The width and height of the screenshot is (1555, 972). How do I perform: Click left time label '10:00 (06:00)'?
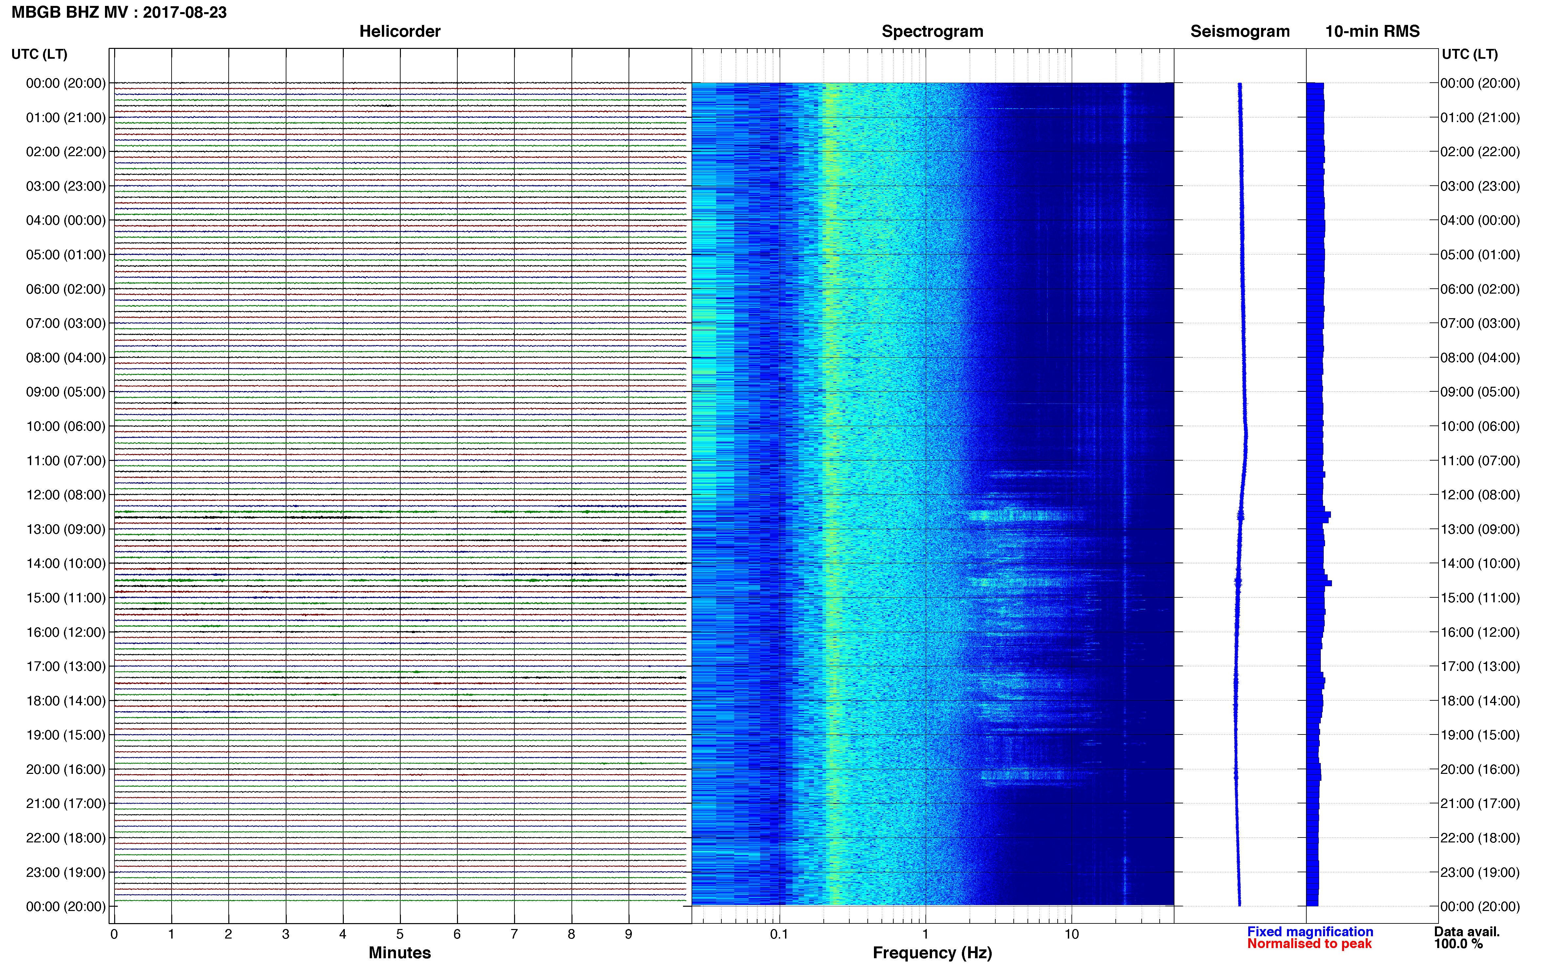(66, 426)
